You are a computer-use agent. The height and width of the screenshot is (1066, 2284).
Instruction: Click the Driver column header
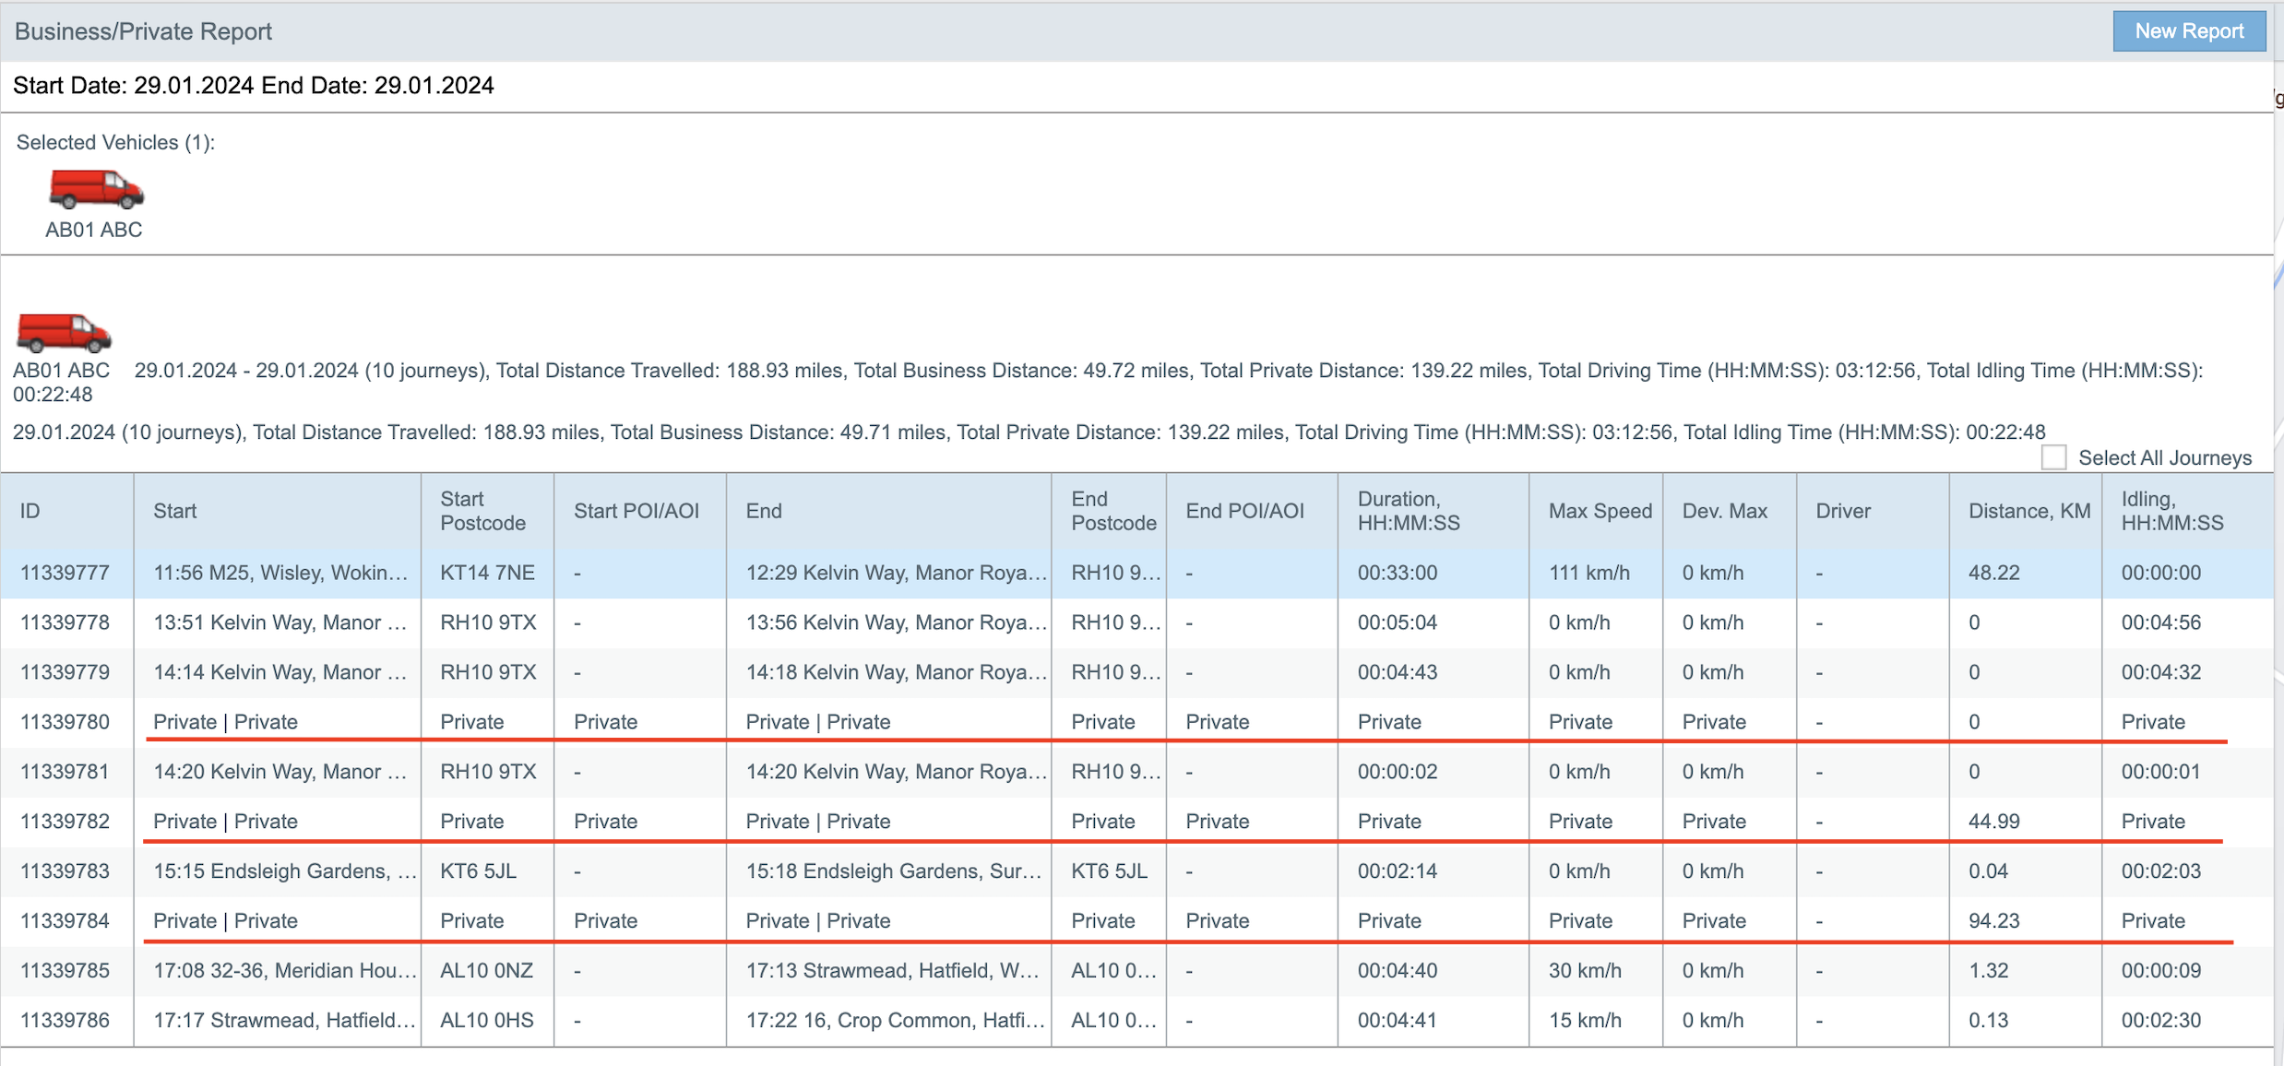(x=1842, y=511)
